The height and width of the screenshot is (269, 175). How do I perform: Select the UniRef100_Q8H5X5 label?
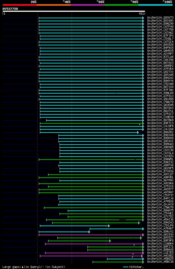(160, 51)
